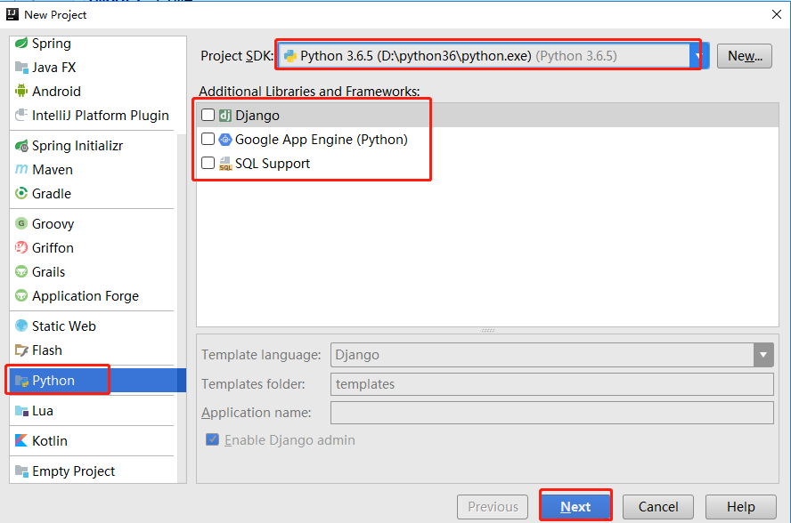The width and height of the screenshot is (791, 523).
Task: Click the IntelliJ Platform Plugin icon
Action: tap(21, 116)
